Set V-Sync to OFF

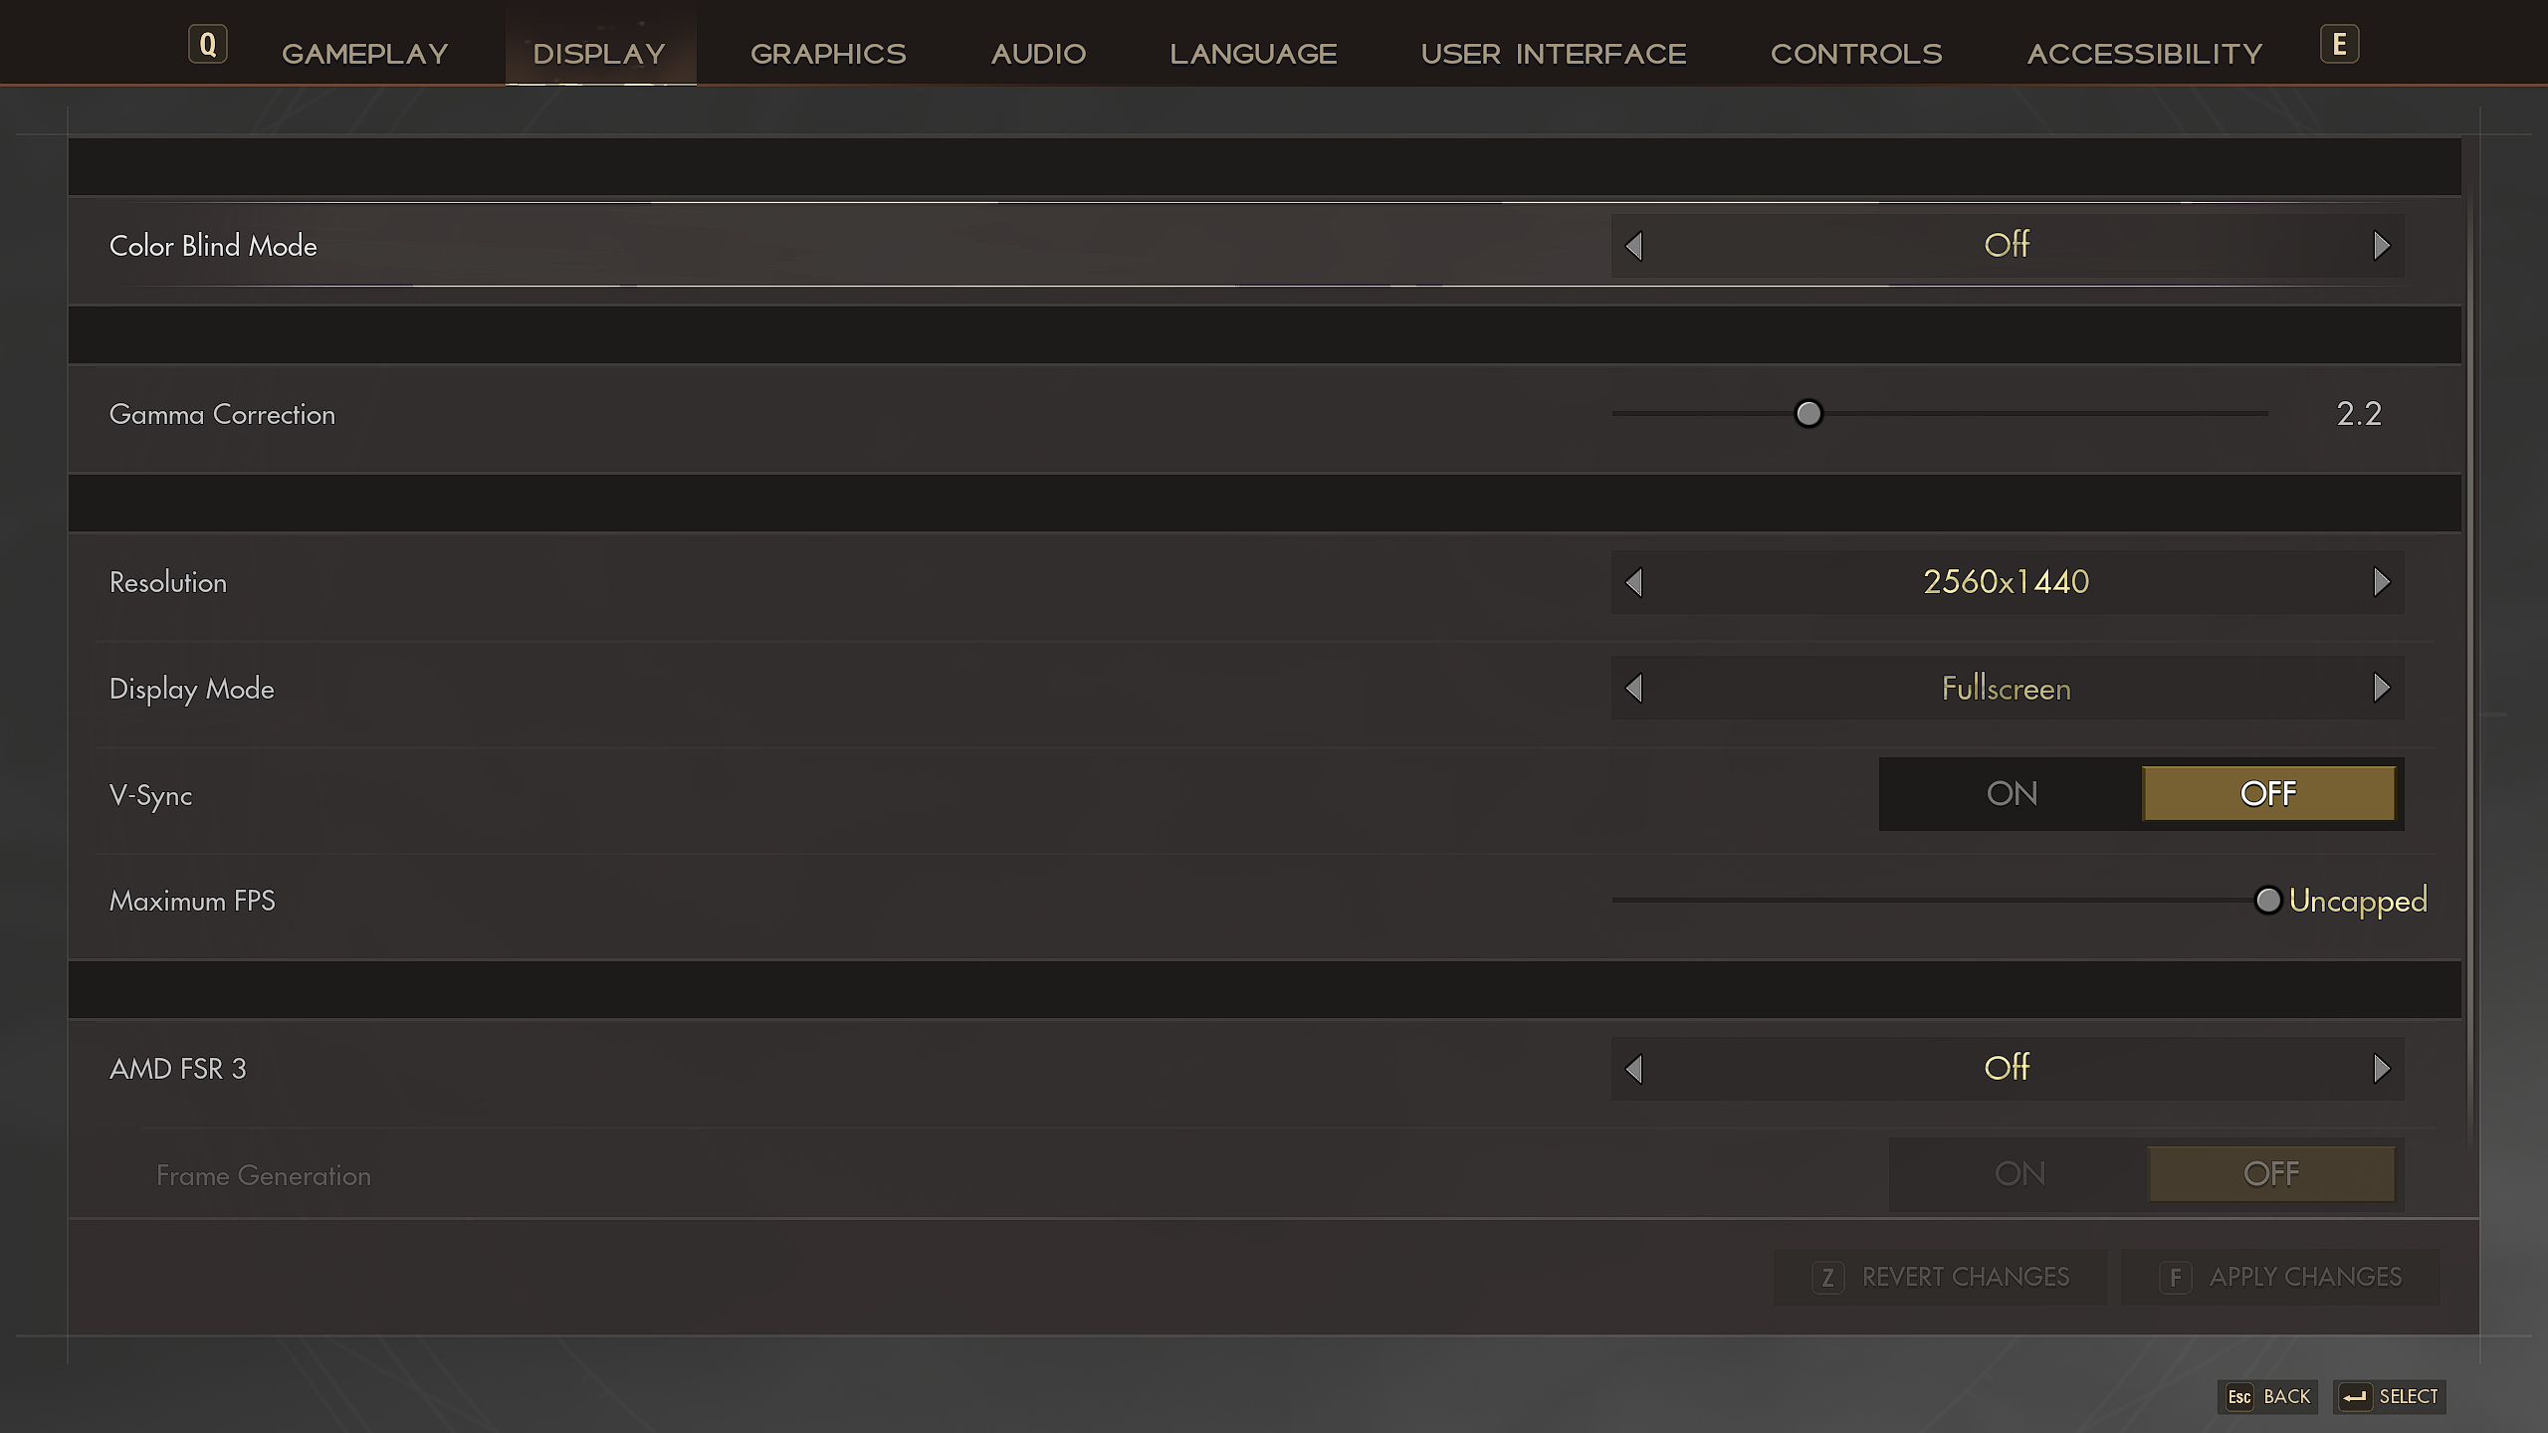tap(2268, 794)
